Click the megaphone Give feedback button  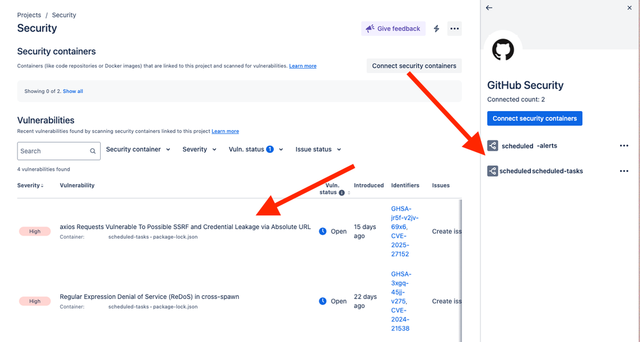click(393, 29)
